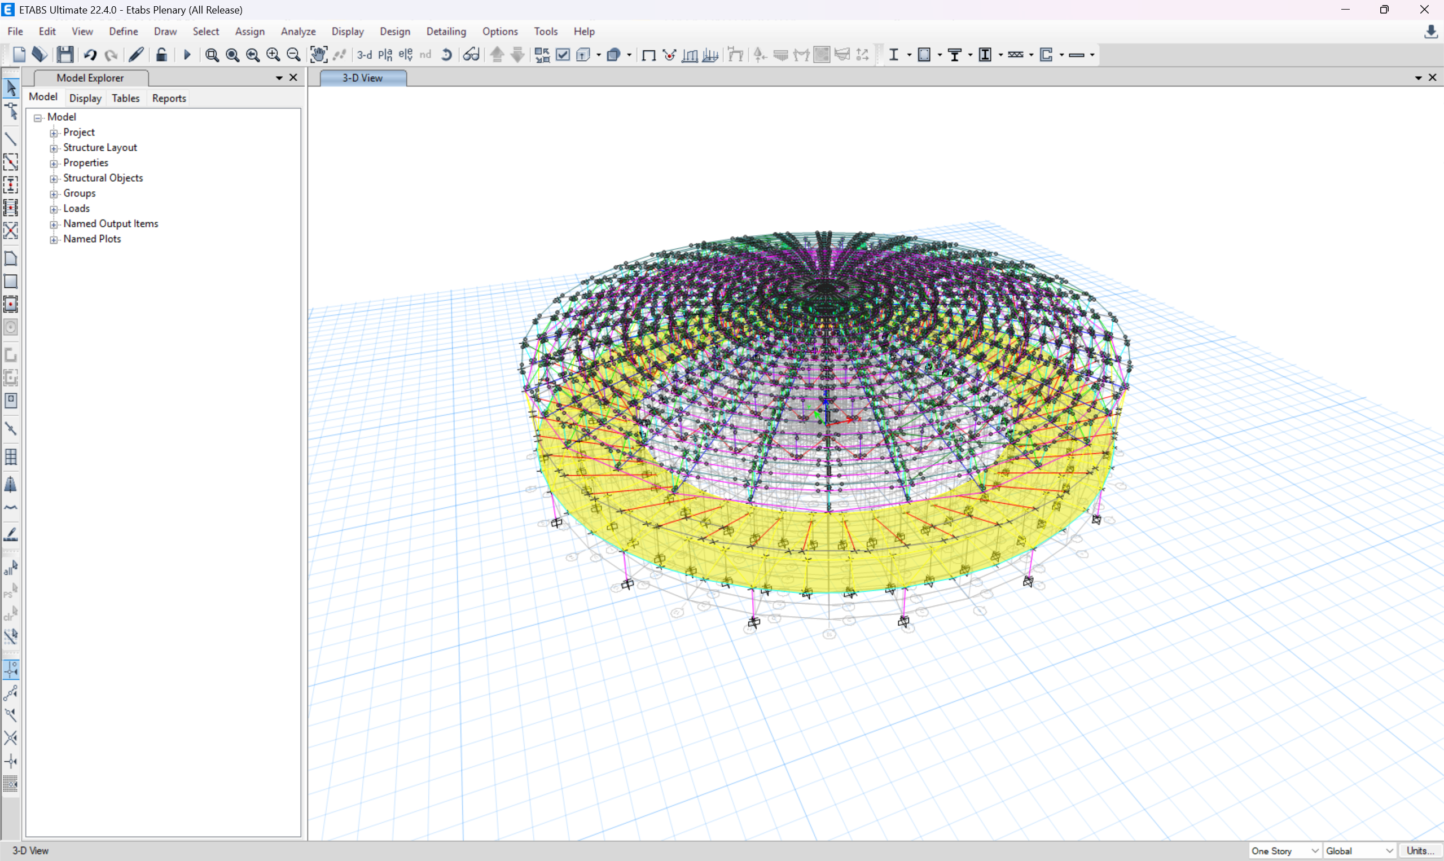
Task: Open the Reports tab in Model Explorer
Action: coord(169,98)
